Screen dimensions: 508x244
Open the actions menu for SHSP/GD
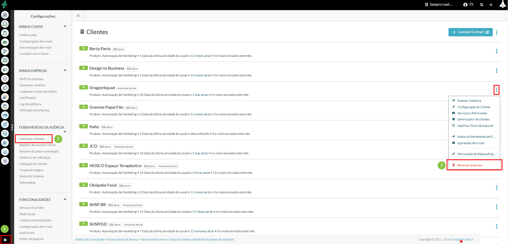coord(497,226)
